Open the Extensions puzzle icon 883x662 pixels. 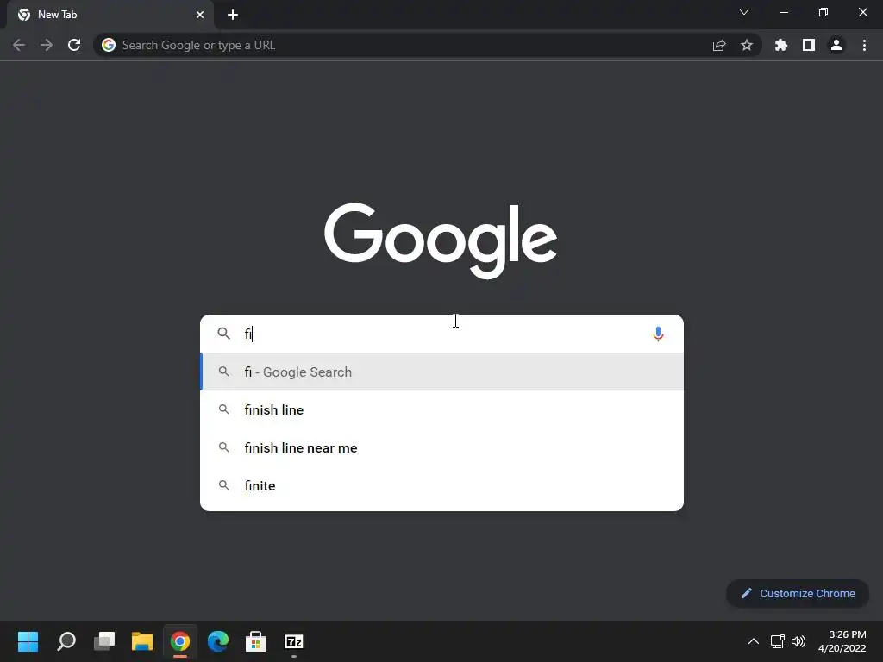[x=781, y=45]
